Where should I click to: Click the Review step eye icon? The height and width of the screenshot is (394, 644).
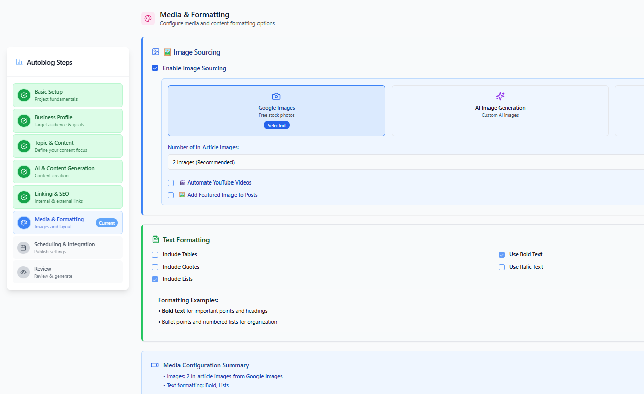pyautogui.click(x=23, y=272)
